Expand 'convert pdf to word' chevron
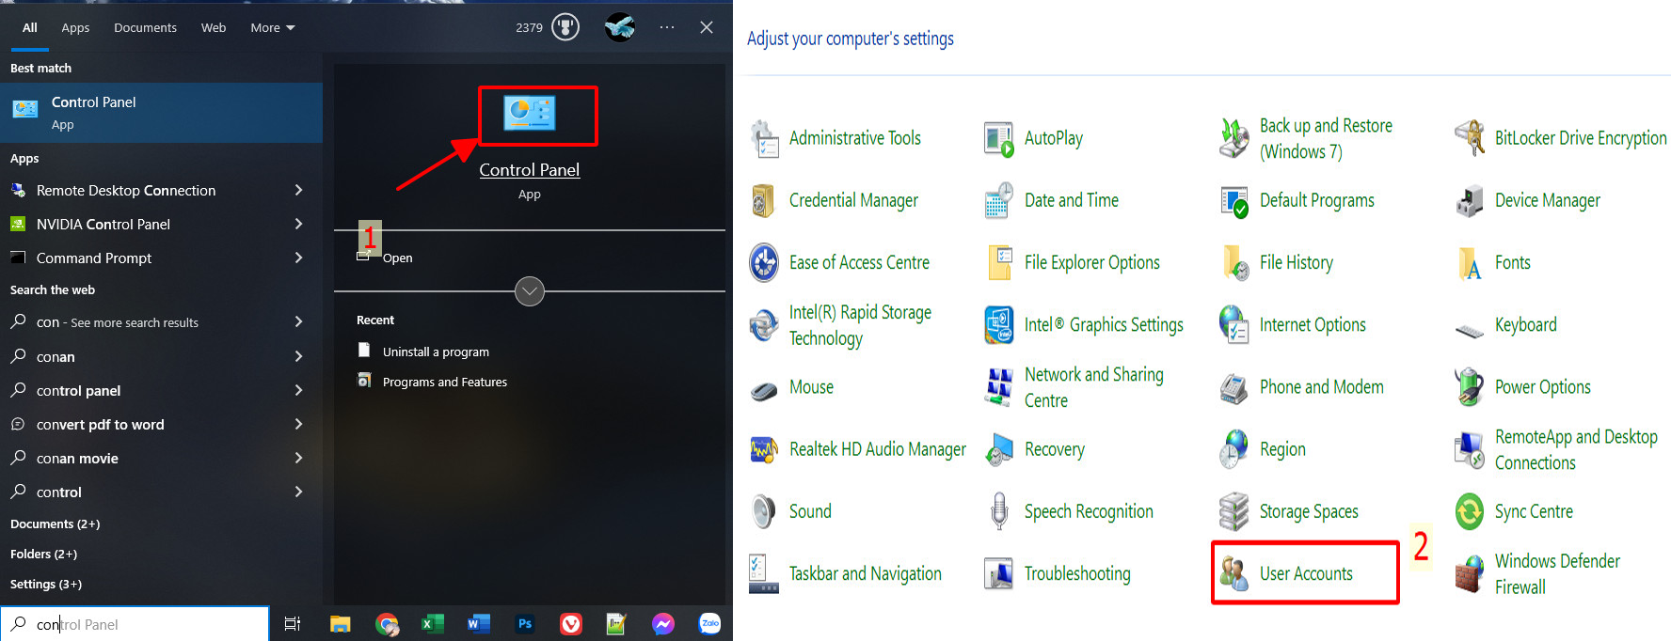This screenshot has width=1671, height=641. [298, 424]
